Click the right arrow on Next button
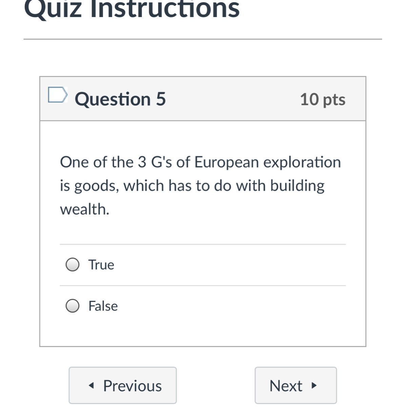Image resolution: width=406 pixels, height=407 pixels. [x=314, y=386]
